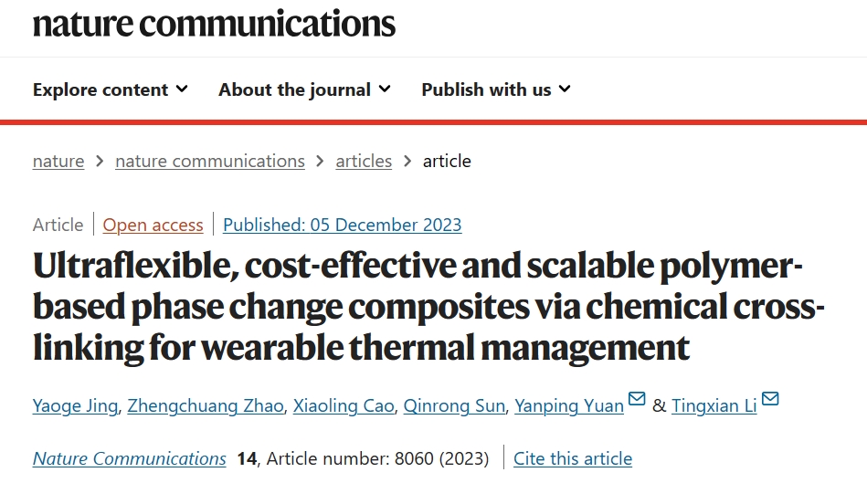Click Published: 05 December 2023 link
867x483 pixels.
[343, 225]
